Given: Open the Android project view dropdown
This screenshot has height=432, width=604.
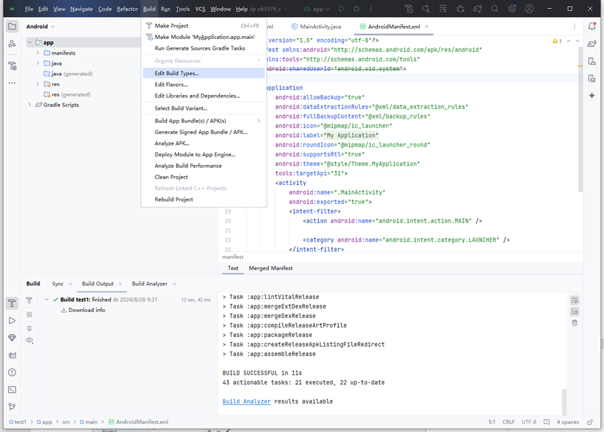Looking at the screenshot, I should click(40, 27).
